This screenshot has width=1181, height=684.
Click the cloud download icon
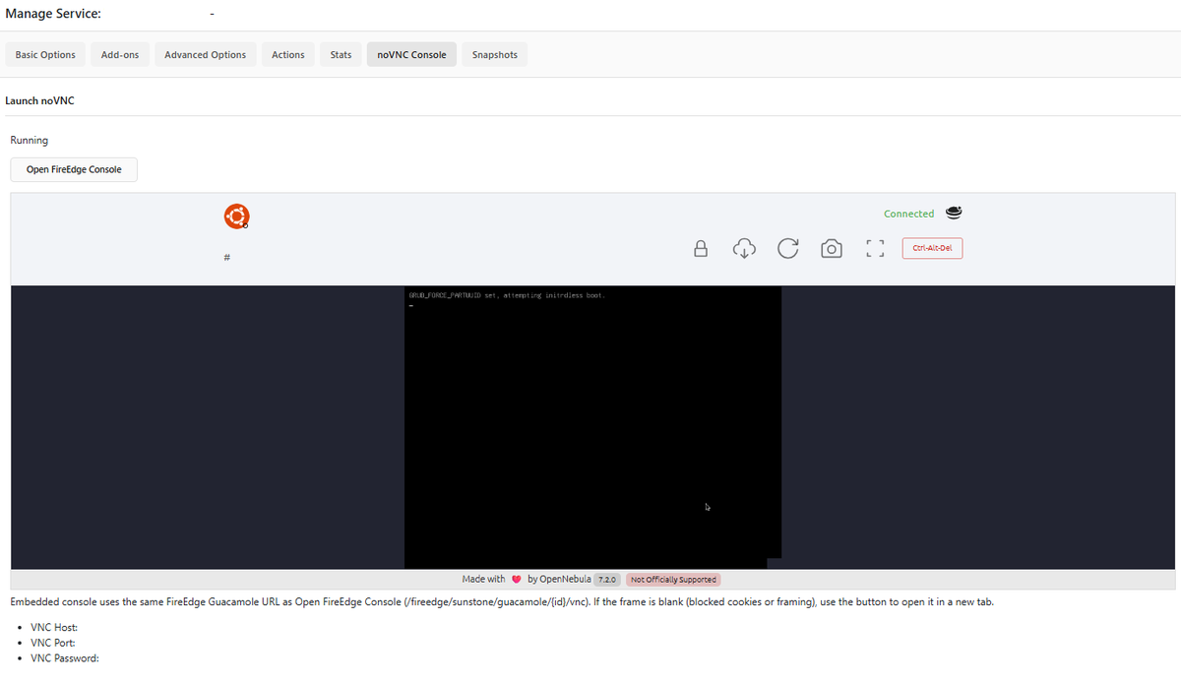tap(744, 248)
